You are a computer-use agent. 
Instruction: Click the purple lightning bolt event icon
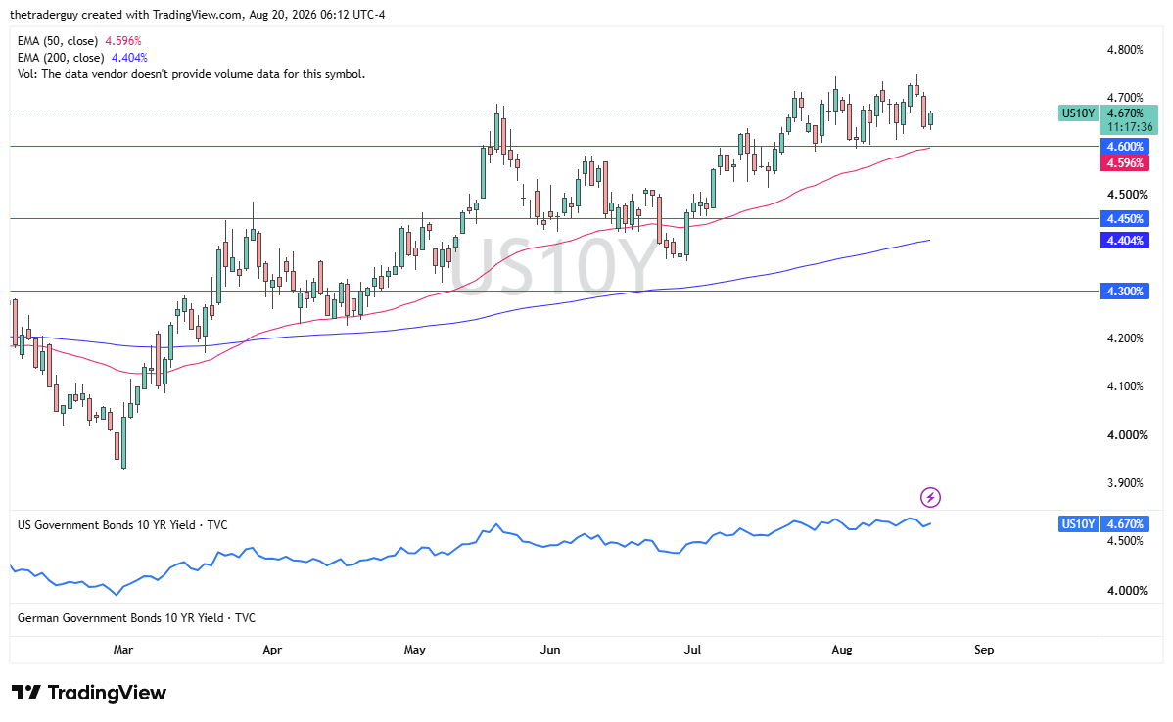pyautogui.click(x=930, y=498)
